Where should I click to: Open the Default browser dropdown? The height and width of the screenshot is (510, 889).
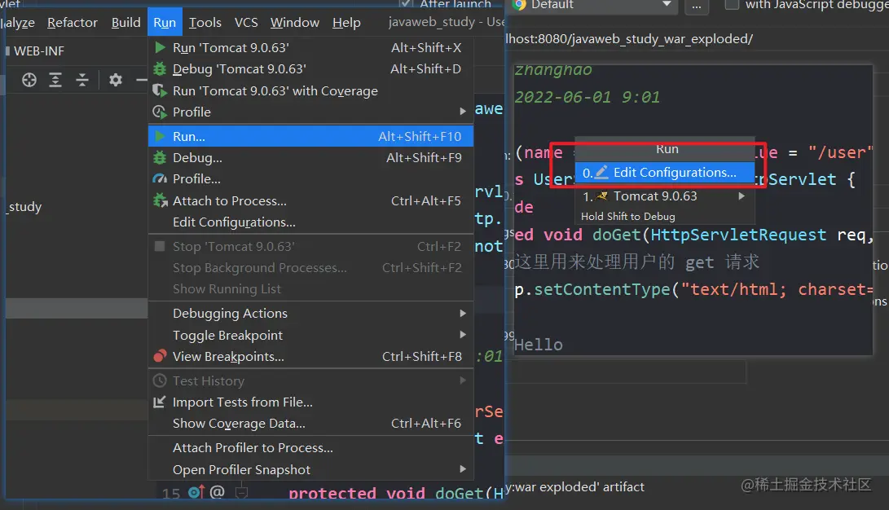[x=667, y=5]
